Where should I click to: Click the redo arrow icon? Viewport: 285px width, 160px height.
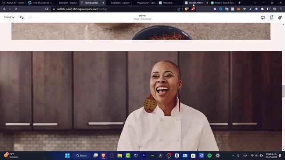30,17
